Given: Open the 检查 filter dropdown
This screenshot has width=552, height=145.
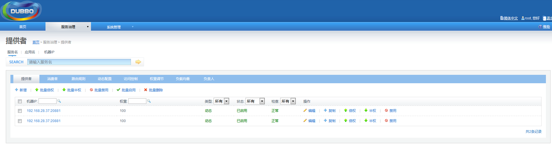Looking at the screenshot, I should point(288,101).
